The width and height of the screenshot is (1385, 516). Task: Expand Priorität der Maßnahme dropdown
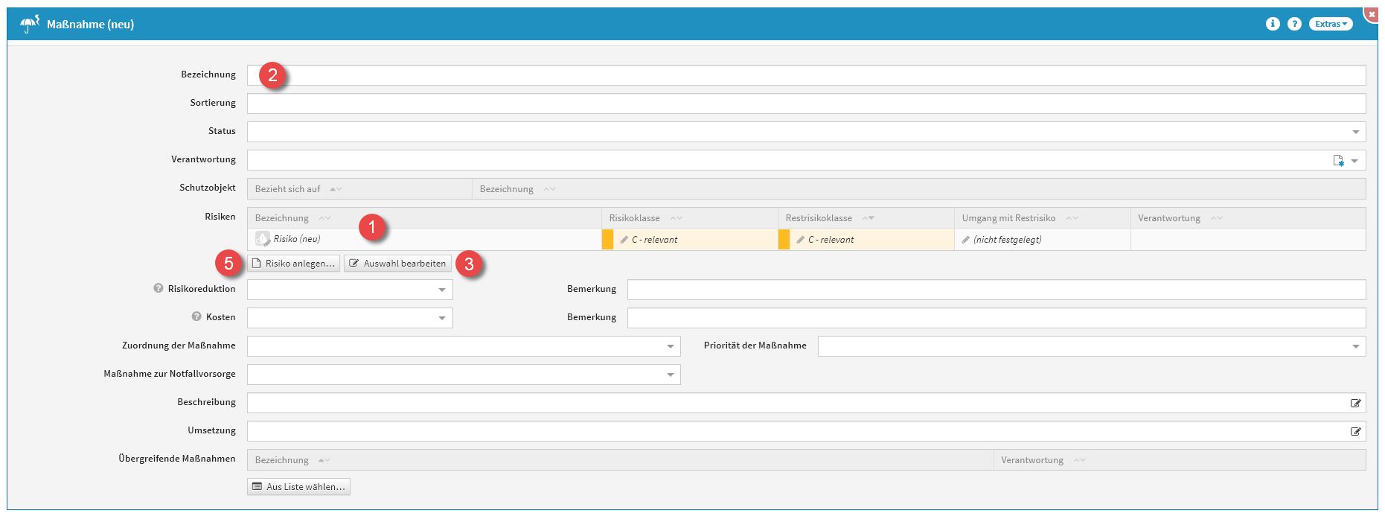click(1355, 346)
